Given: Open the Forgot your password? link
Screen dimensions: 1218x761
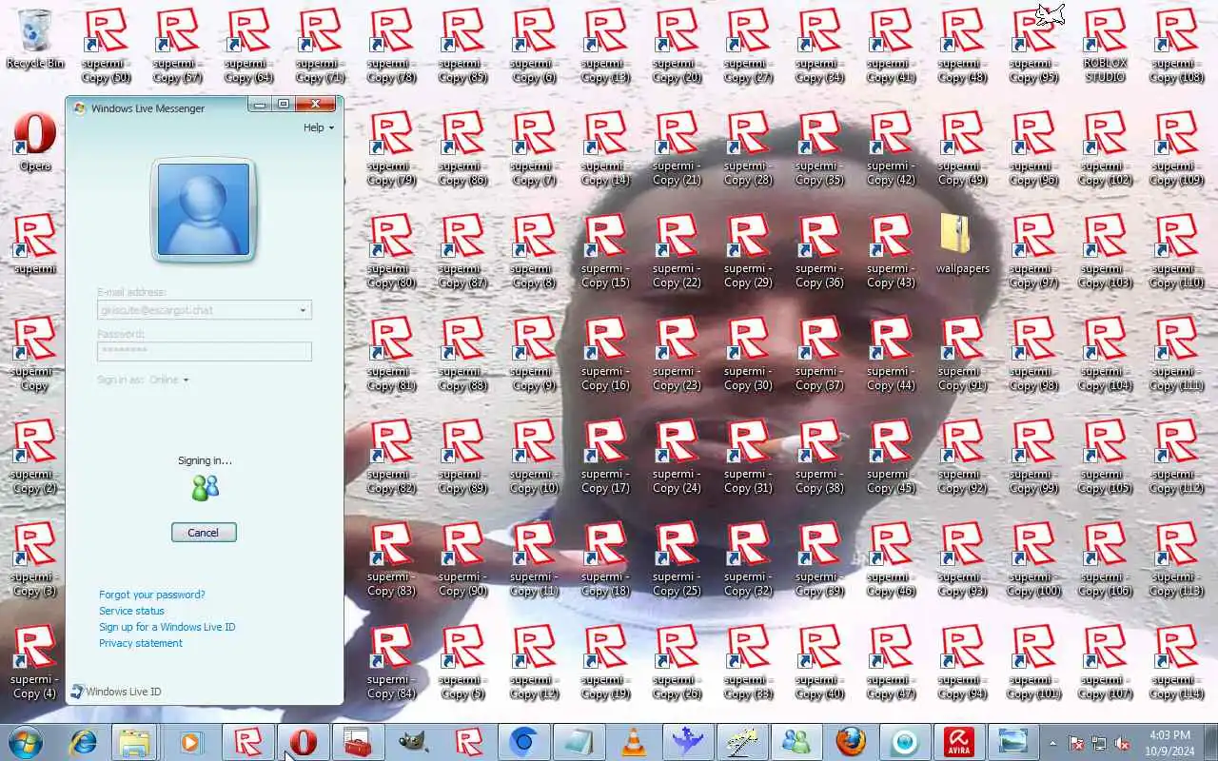Looking at the screenshot, I should [x=152, y=595].
